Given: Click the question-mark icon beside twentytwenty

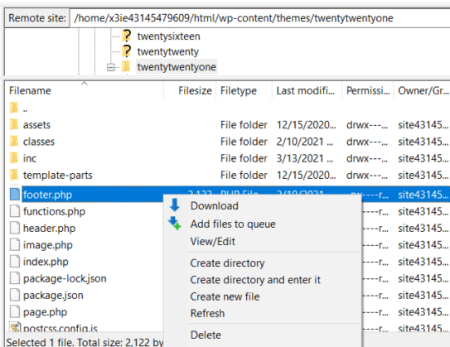Looking at the screenshot, I should coord(126,51).
